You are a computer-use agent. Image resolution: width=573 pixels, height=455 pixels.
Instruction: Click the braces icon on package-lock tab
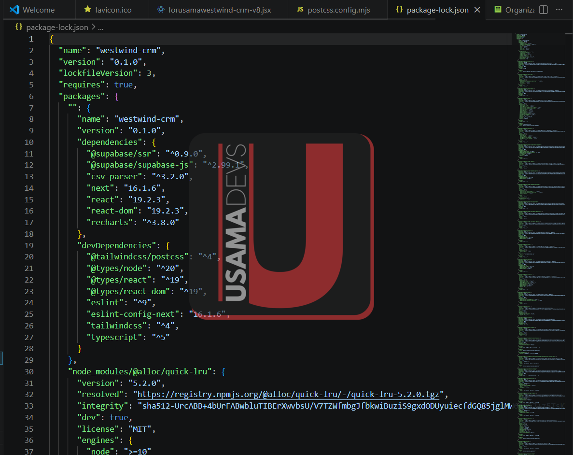(399, 10)
